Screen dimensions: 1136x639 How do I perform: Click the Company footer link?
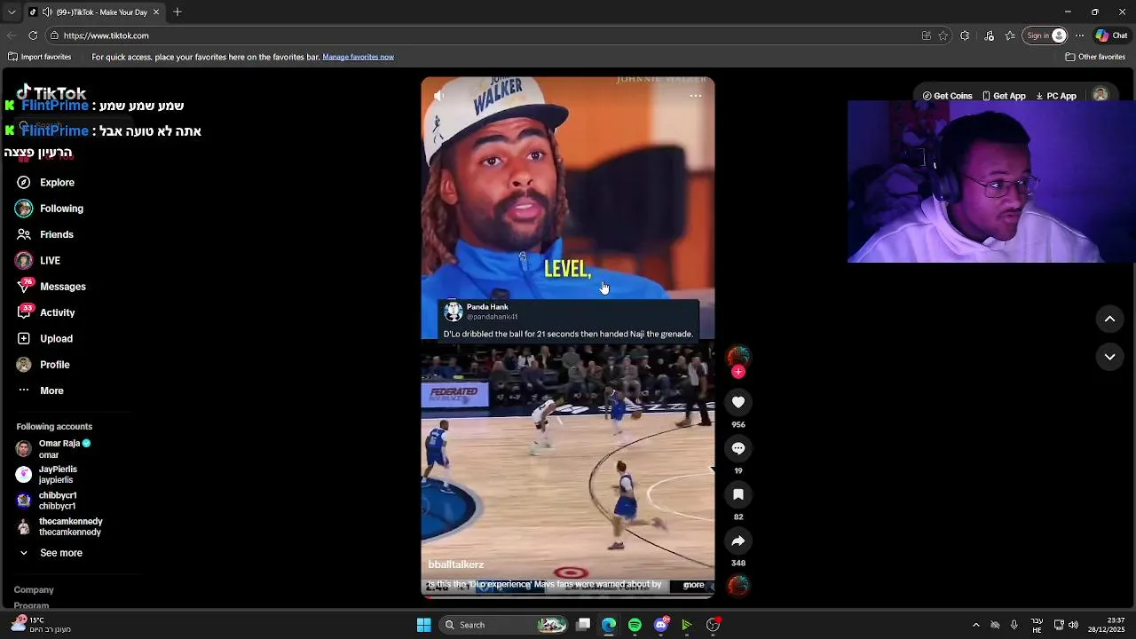(x=34, y=590)
